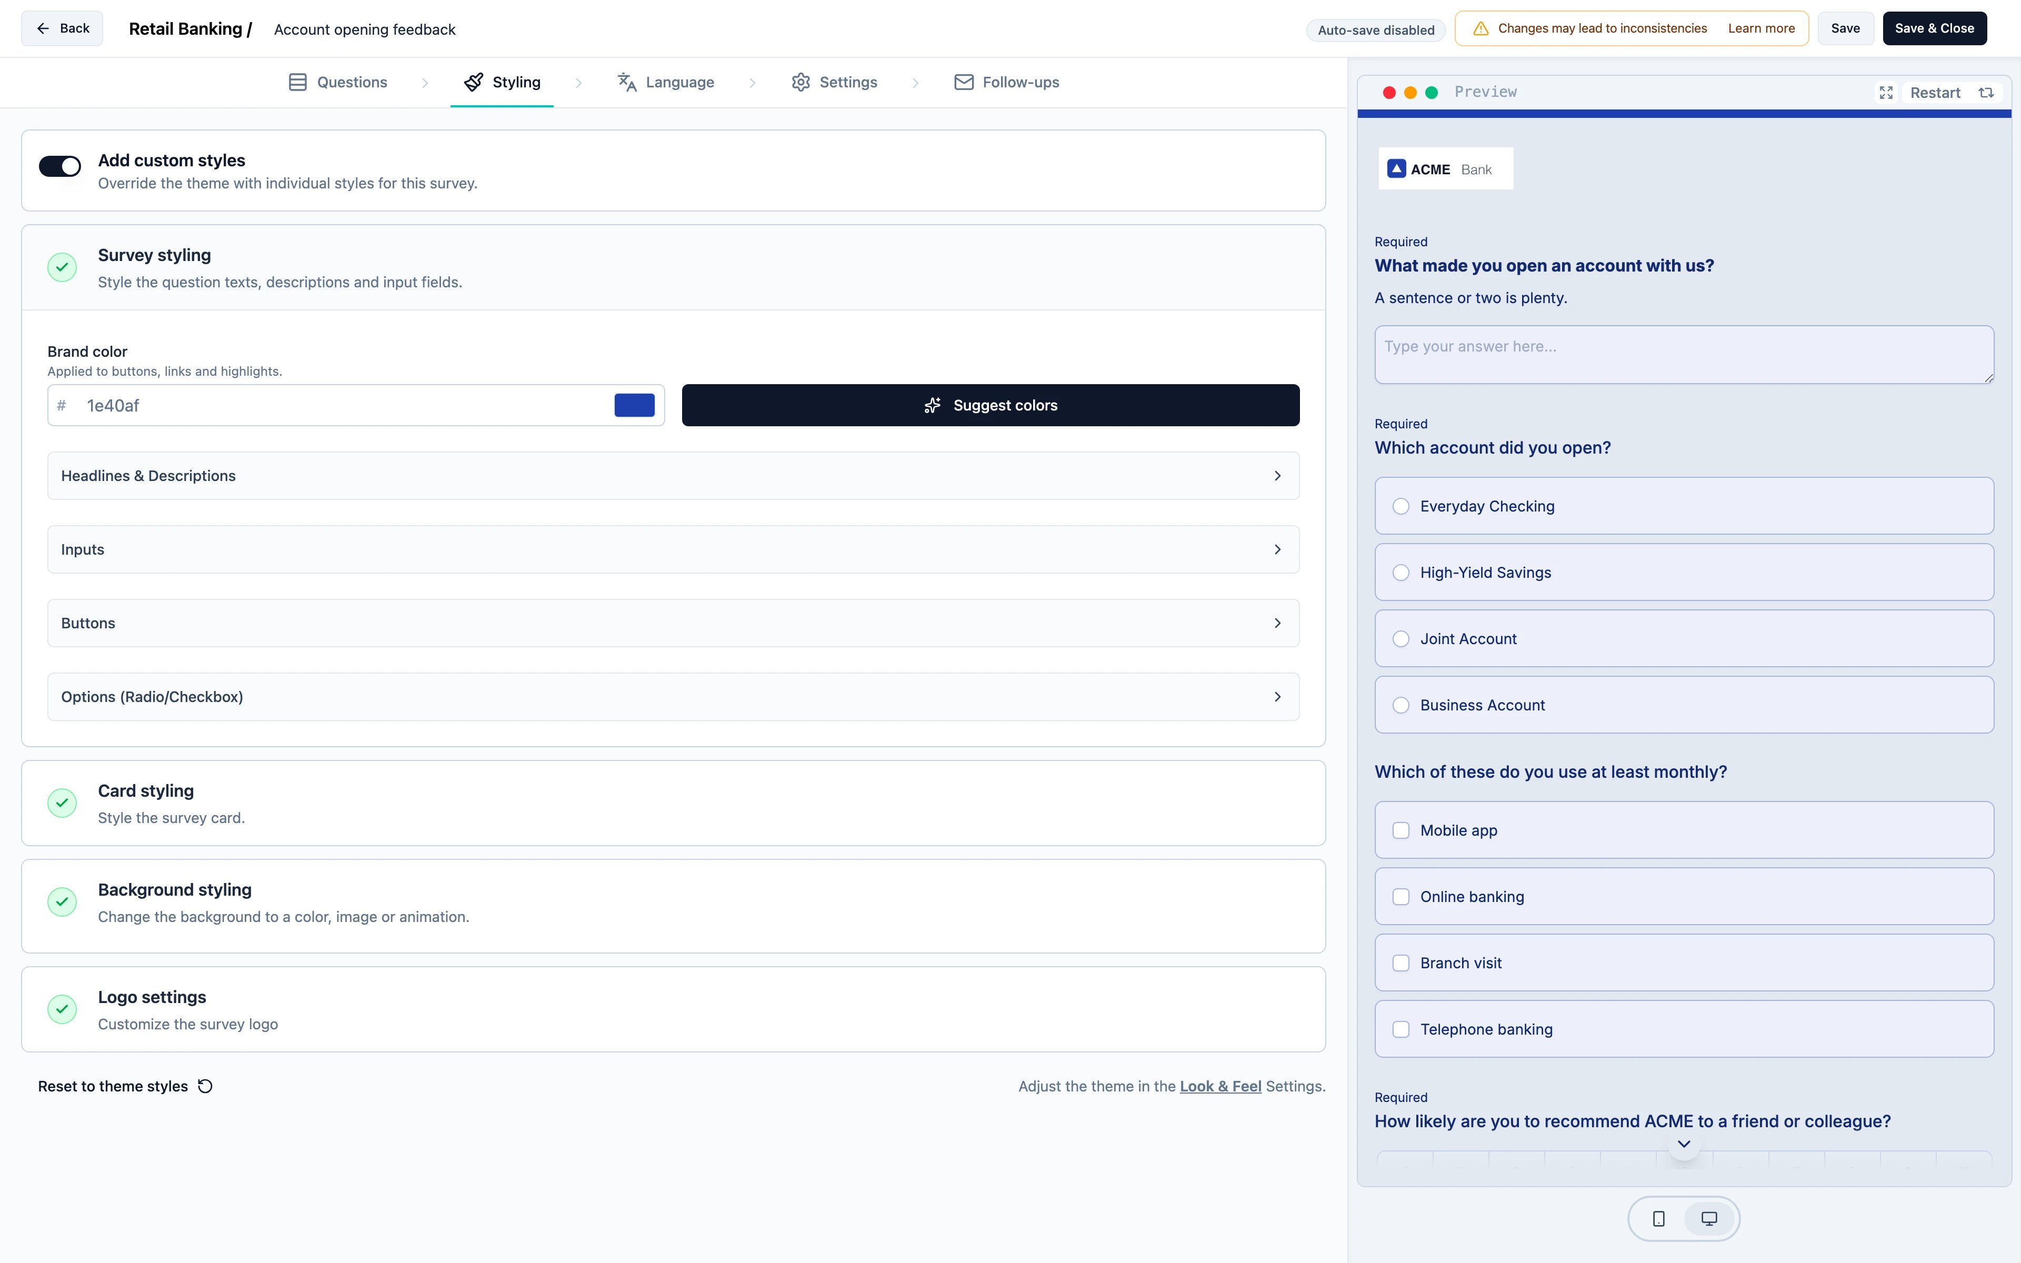2021x1263 pixels.
Task: Click the Styling paintbrush icon
Action: [474, 82]
